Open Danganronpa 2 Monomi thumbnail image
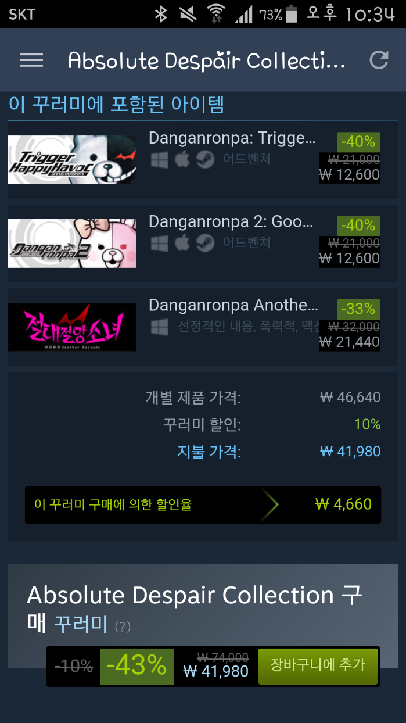 pyautogui.click(x=72, y=244)
